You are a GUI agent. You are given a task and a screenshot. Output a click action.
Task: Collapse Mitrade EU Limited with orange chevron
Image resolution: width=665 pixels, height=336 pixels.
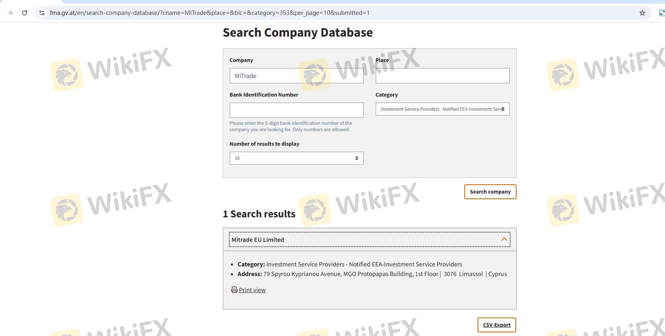click(x=504, y=239)
